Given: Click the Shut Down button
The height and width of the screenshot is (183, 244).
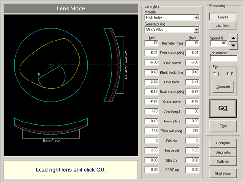Looking at the screenshot, I should 223,173.
